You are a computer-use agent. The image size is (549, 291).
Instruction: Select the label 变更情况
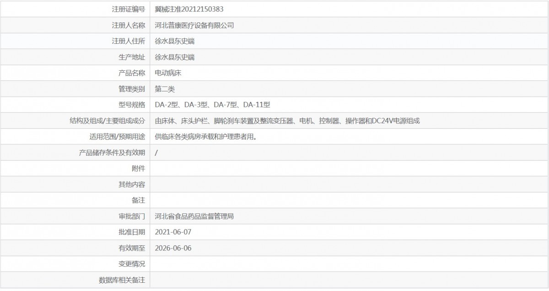coord(132,264)
